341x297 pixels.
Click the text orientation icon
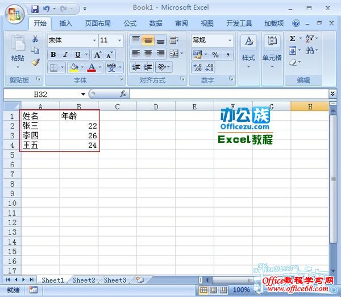pyautogui.click(x=161, y=67)
